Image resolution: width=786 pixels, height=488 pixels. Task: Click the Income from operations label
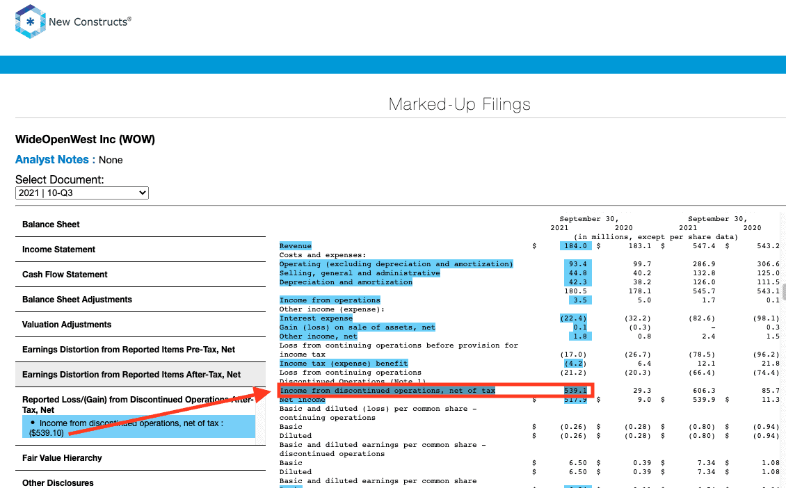(330, 300)
